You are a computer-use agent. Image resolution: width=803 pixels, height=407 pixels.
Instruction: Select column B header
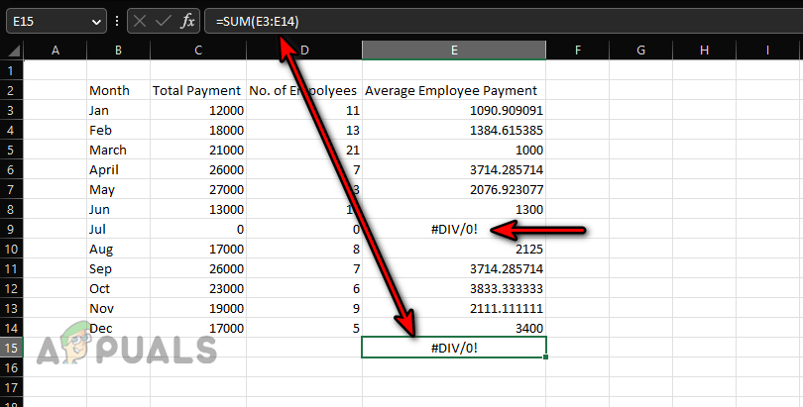[x=118, y=51]
